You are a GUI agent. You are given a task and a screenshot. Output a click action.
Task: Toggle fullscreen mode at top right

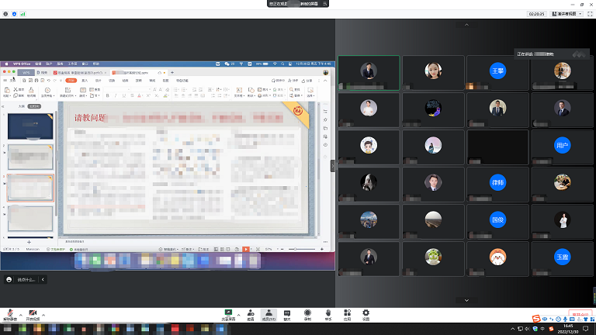pos(589,14)
